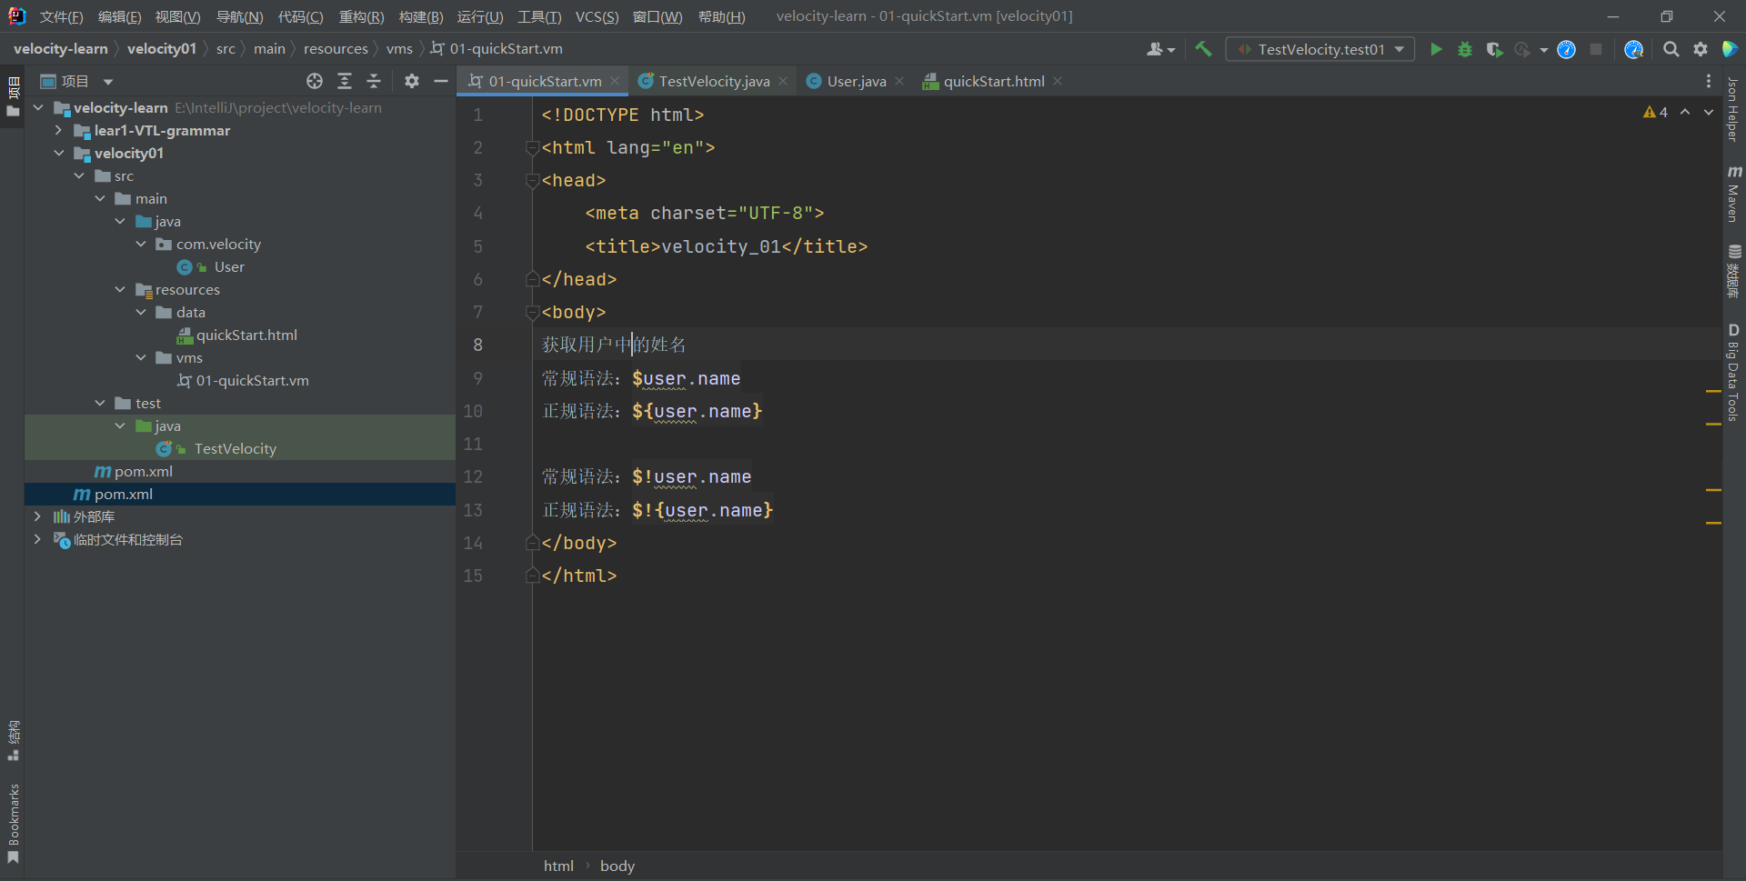This screenshot has width=1746, height=881.
Task: Open the Database side tool window
Action: point(1734,271)
